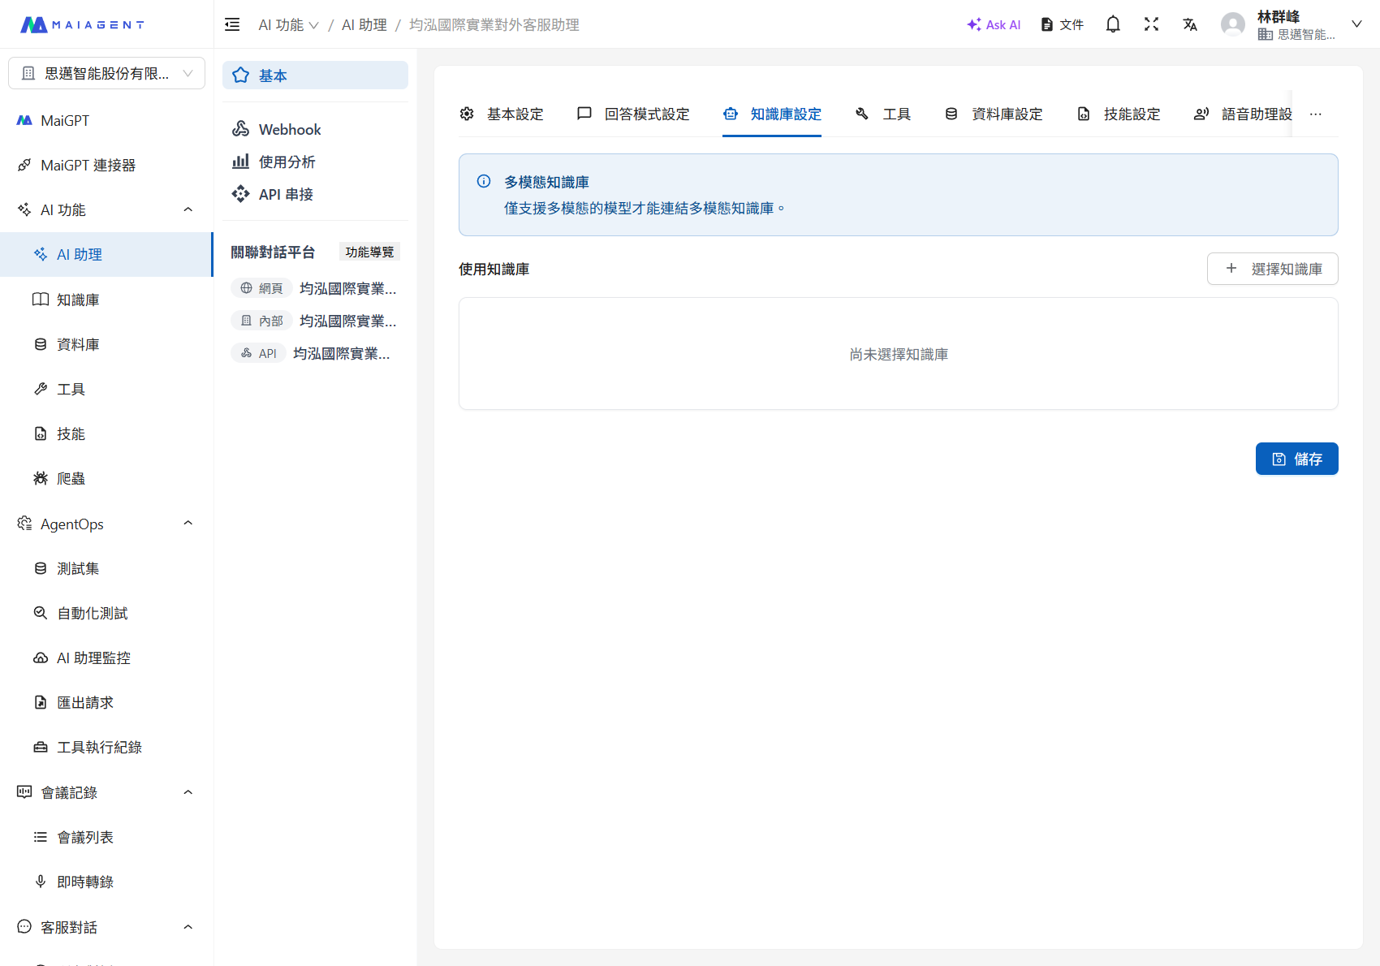Viewport: 1380px width, 966px height.
Task: Open the 文件 documents link
Action: (1063, 24)
